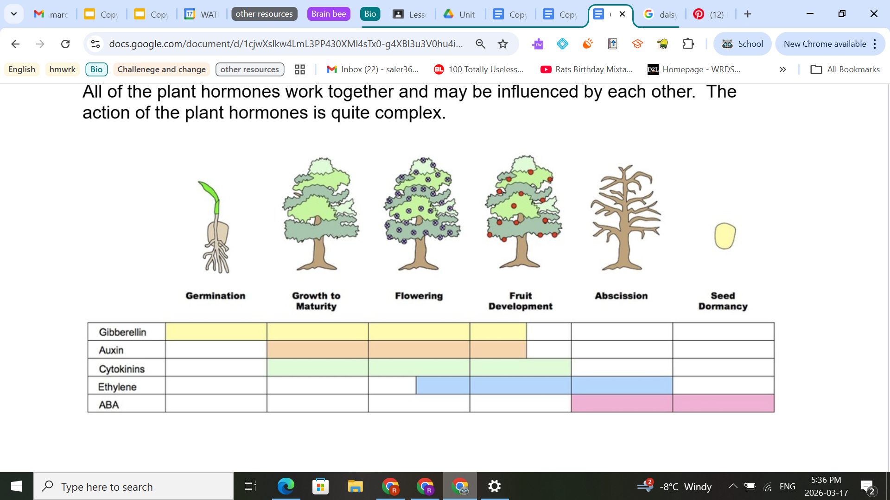This screenshot has height=500, width=890.
Task: Click the zoom magnifier icon in address bar
Action: click(x=481, y=44)
